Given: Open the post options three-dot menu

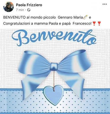Looking at the screenshot, I should tap(105, 4).
